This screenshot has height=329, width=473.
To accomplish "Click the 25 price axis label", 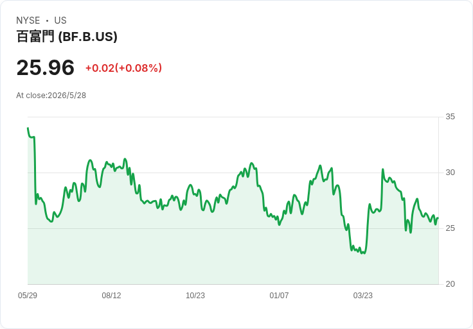I will pyautogui.click(x=450, y=228).
